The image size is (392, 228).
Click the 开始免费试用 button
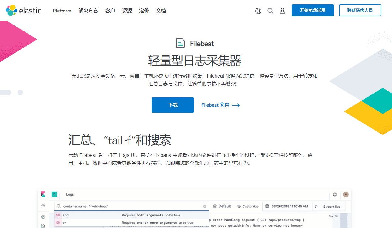(313, 10)
